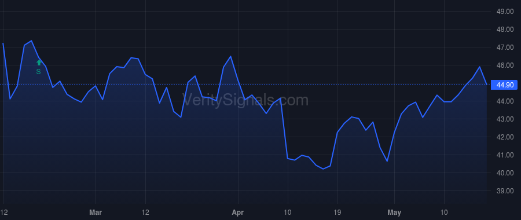Image resolution: width=521 pixels, height=220 pixels.
Task: Click the 19 date axis label
Action: (337, 212)
